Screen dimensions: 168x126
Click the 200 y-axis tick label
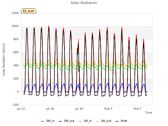16,79
